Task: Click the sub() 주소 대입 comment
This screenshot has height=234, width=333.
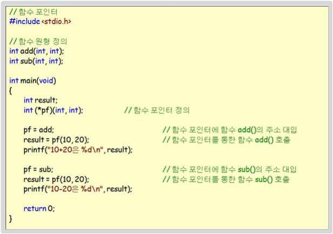Action: click(230, 170)
